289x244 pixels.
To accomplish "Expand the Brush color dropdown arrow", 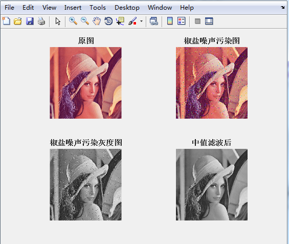I will click(x=141, y=21).
